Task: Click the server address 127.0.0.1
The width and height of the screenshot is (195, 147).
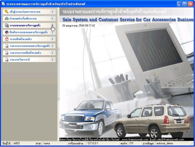Action: pos(93,143)
